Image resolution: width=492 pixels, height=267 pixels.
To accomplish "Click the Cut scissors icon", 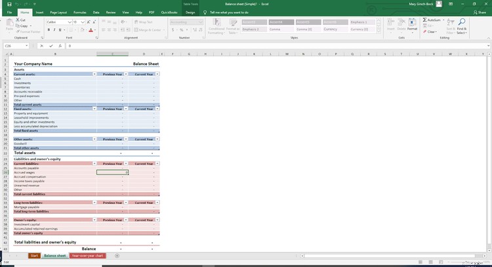I will pos(18,20).
